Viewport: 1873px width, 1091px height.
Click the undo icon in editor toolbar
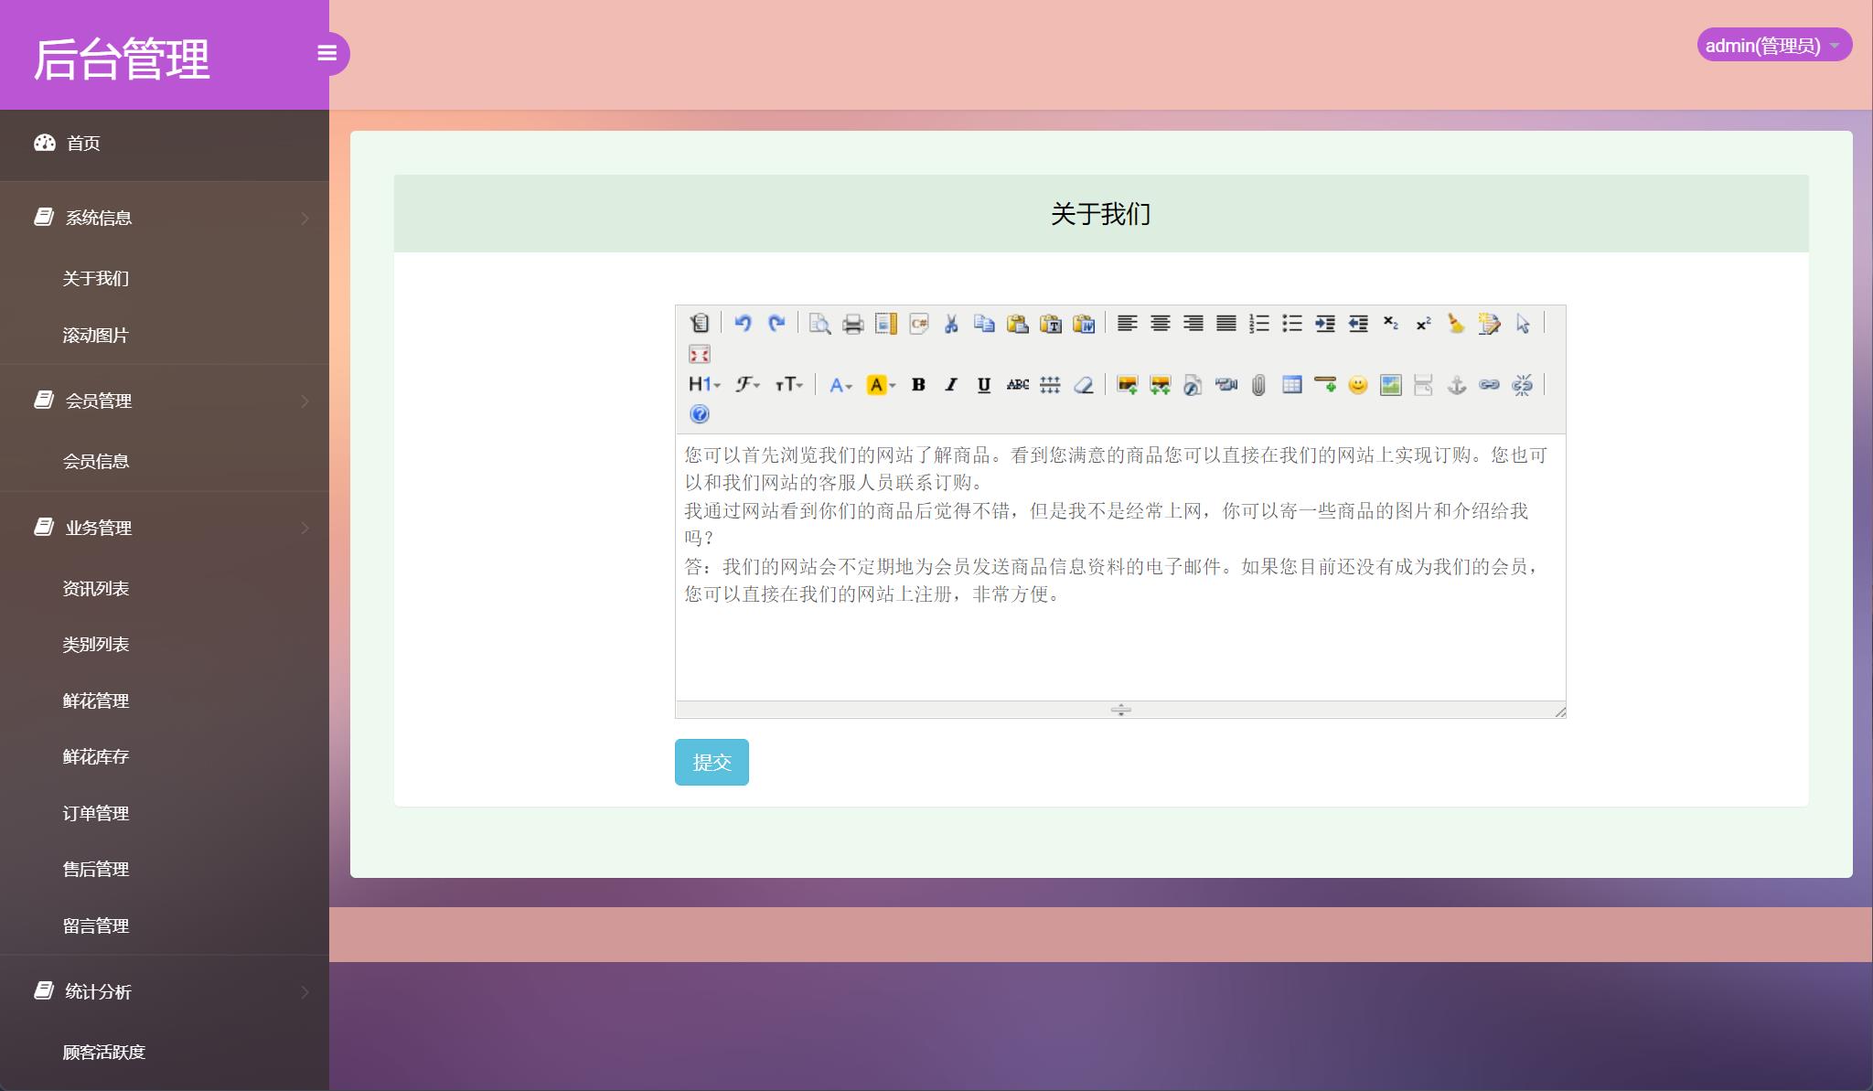743,323
